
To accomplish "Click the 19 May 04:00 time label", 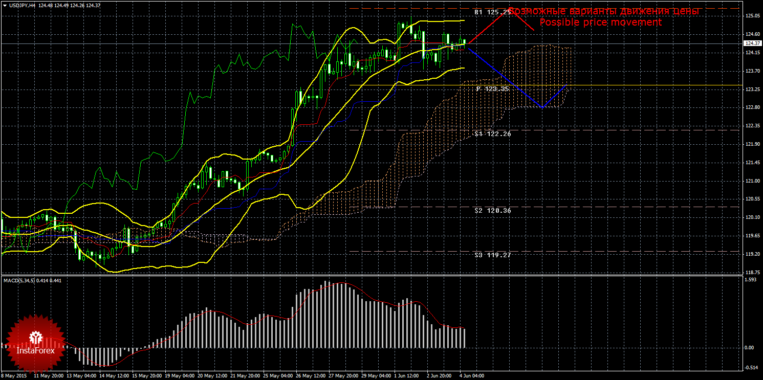I will coord(179,376).
